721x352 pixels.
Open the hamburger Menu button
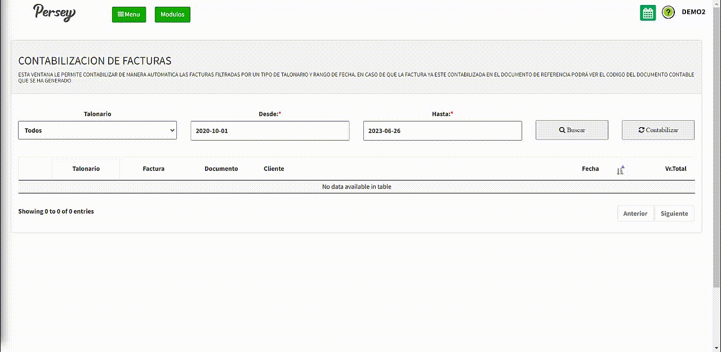coord(129,15)
